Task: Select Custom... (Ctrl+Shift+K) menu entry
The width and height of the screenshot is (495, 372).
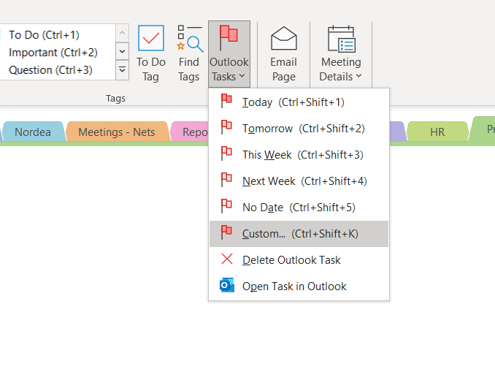Action: 299,234
